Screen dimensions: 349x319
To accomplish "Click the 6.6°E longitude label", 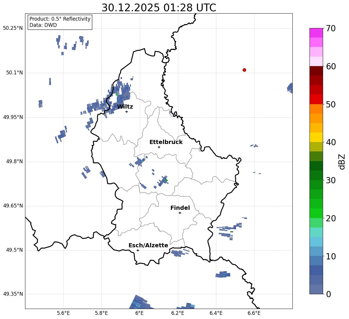I will coord(254,313).
